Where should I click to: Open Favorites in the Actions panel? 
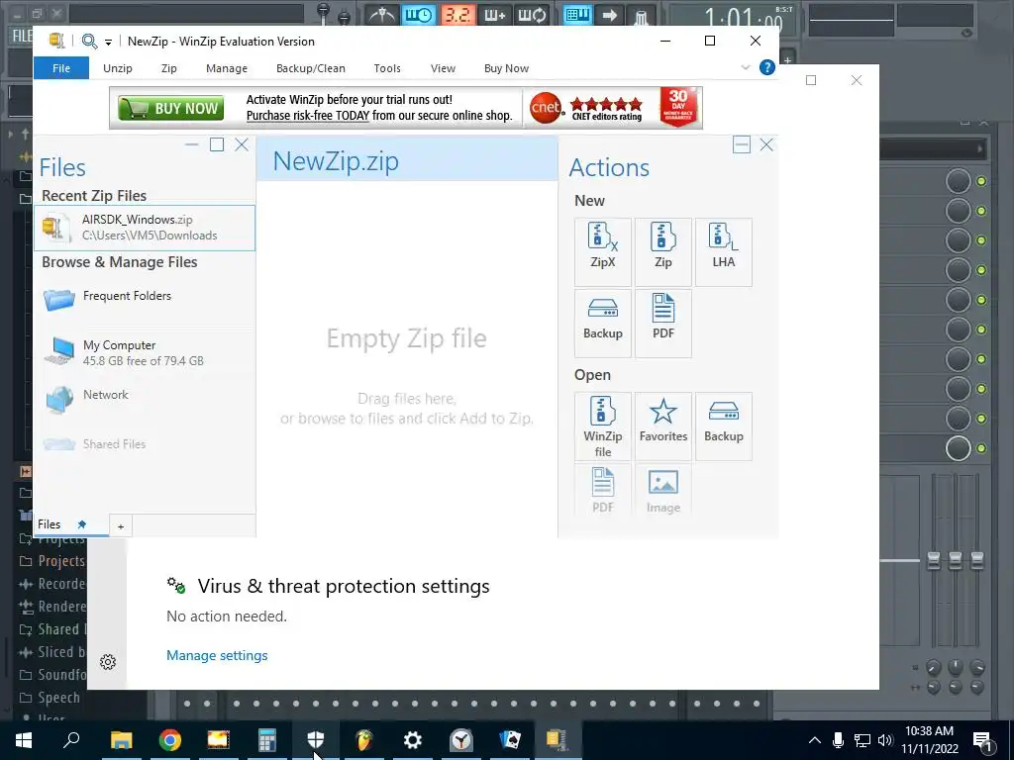click(662, 427)
